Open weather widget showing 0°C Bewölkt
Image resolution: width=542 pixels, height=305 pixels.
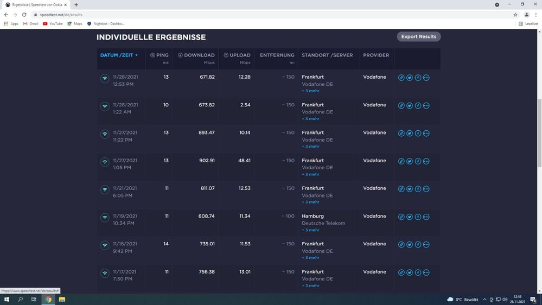coord(462,300)
